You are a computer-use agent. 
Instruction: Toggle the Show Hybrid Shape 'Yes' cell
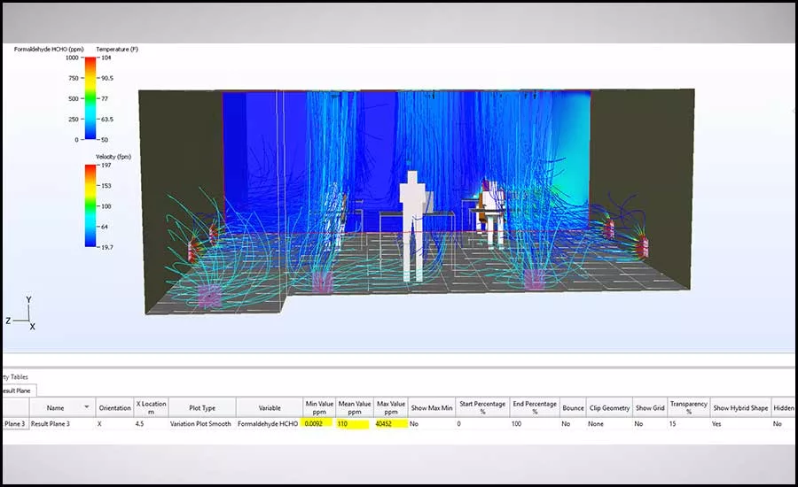pyautogui.click(x=740, y=423)
